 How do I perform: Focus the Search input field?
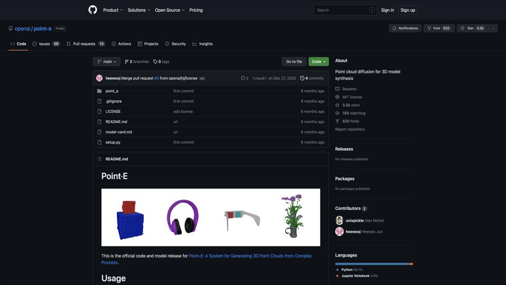pos(342,10)
